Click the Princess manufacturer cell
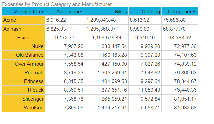Viewport: 214px width, 124px height. click(23, 81)
